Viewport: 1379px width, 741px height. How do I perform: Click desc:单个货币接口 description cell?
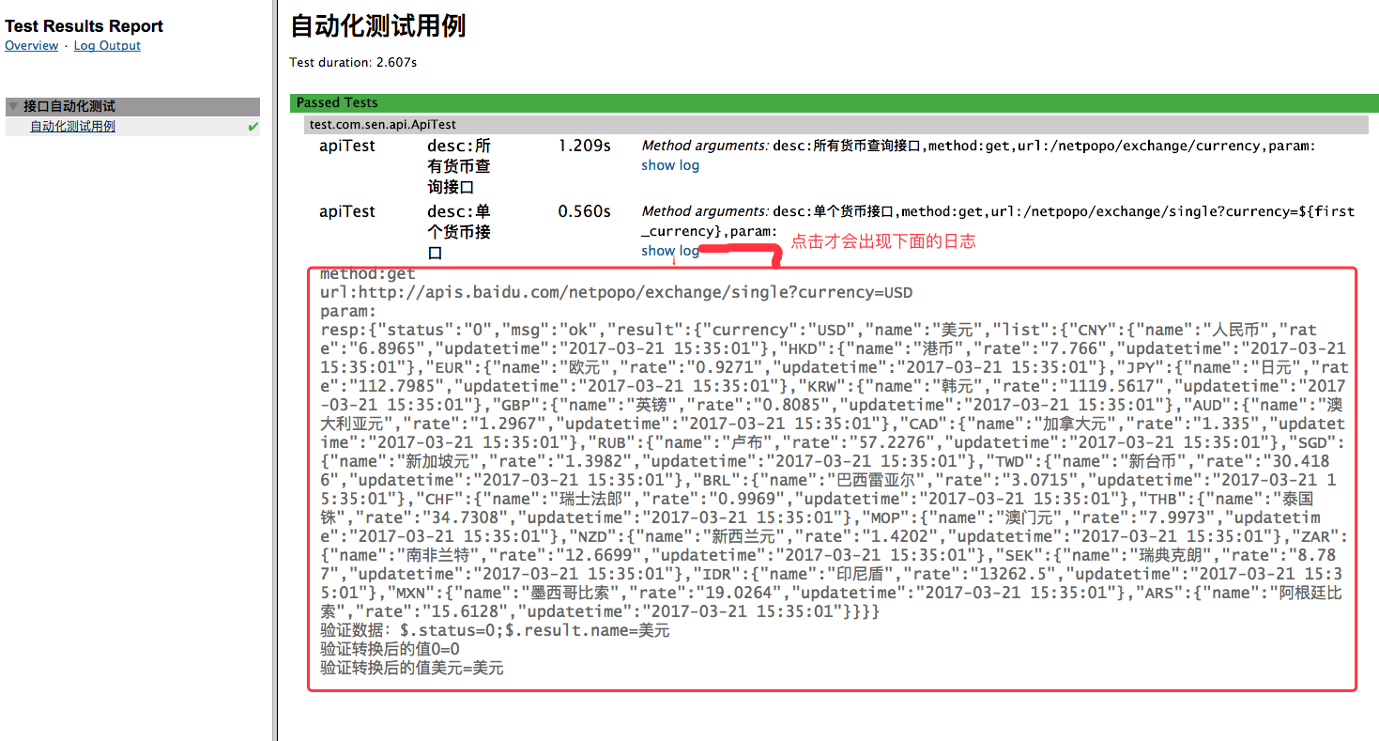click(459, 232)
